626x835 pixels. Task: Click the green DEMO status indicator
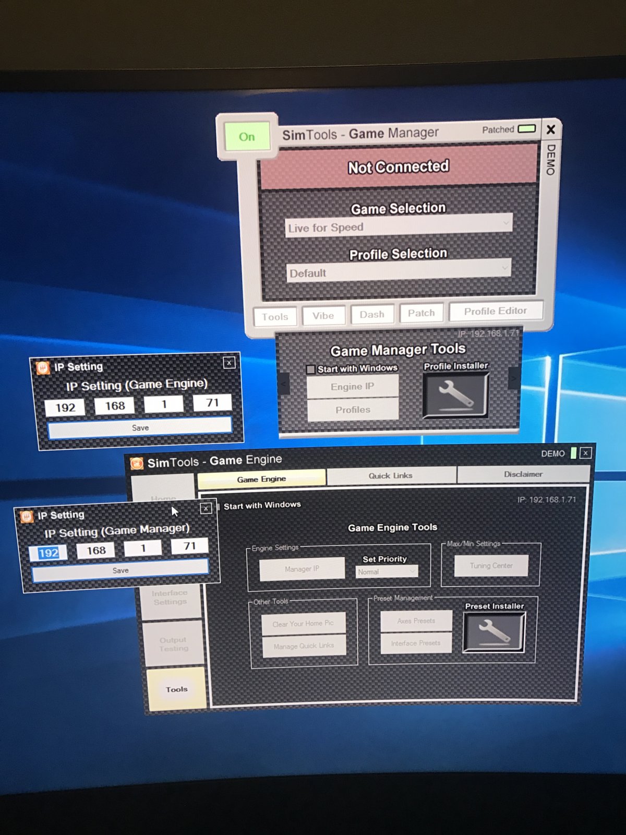(573, 453)
